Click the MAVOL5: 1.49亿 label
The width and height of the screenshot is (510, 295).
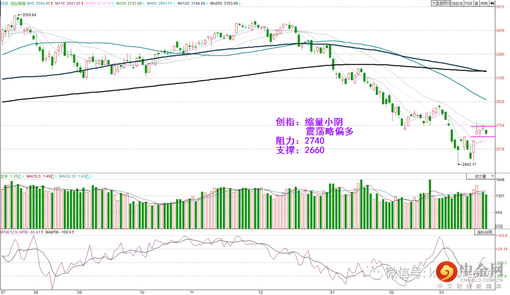pyautogui.click(x=41, y=176)
